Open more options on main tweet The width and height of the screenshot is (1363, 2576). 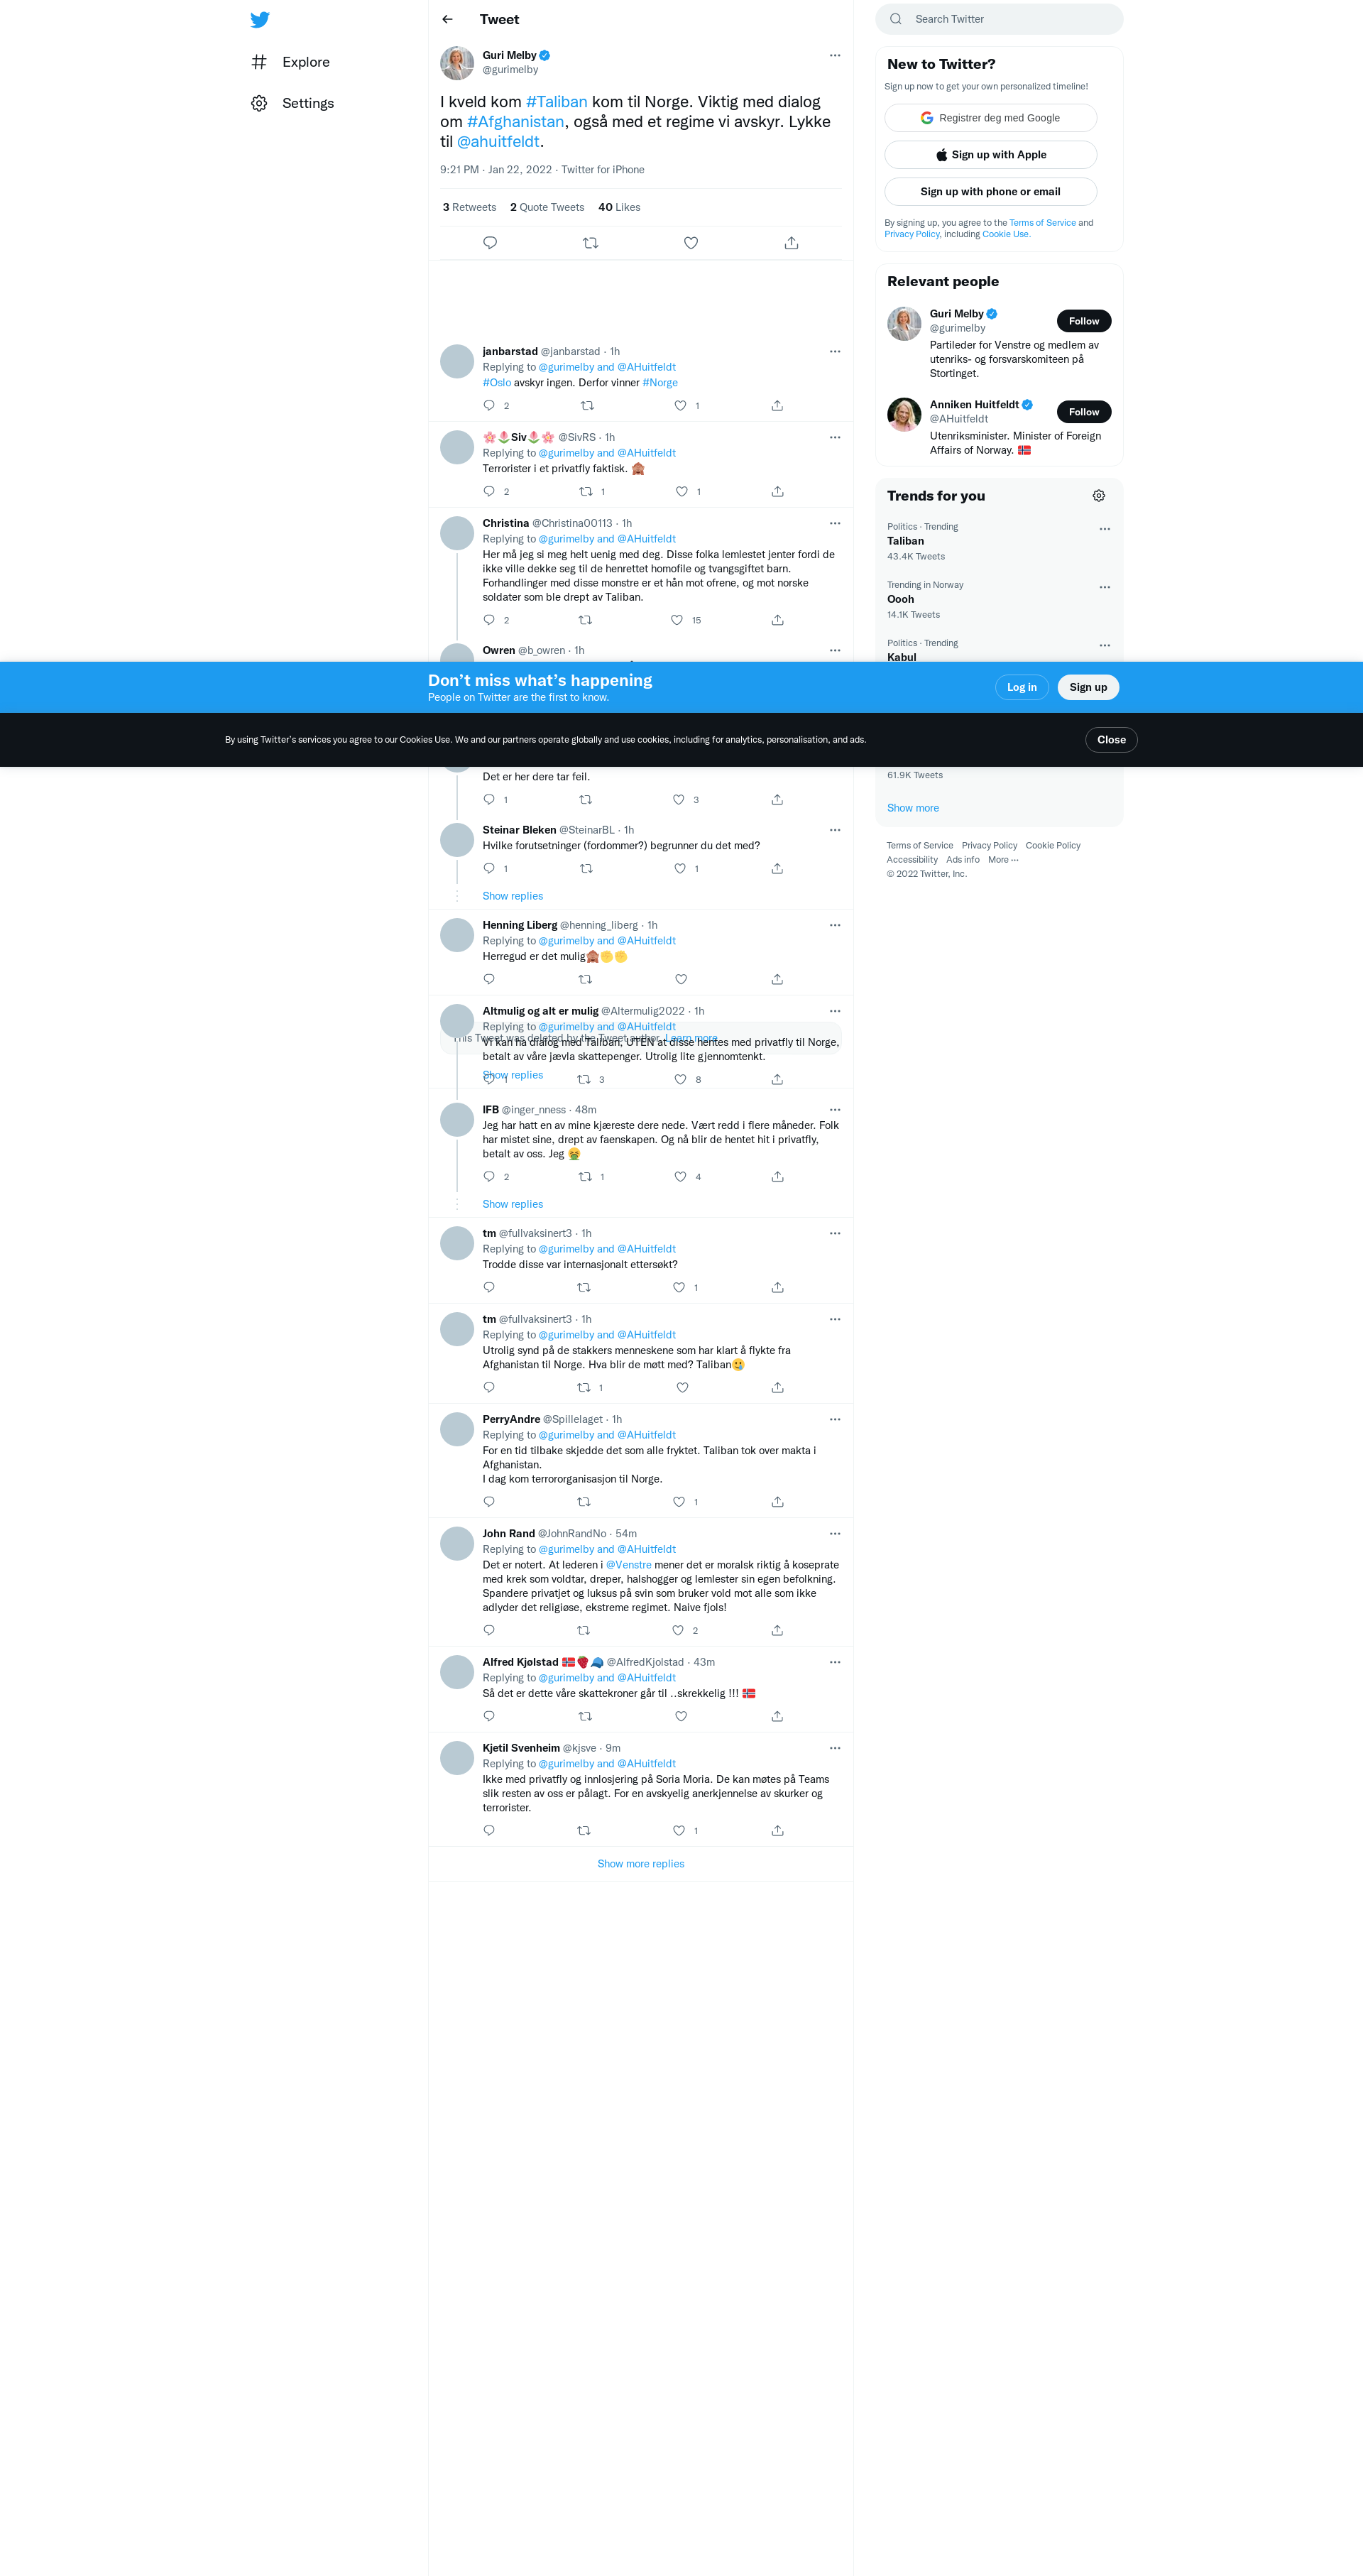[834, 56]
